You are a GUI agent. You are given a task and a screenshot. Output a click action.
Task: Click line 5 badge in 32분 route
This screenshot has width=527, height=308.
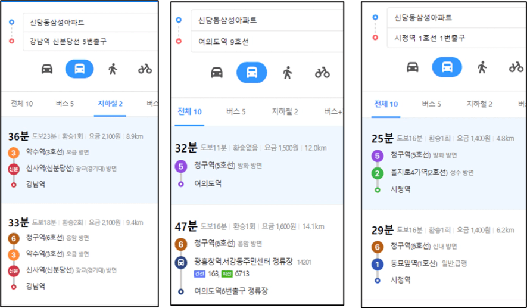tap(181, 166)
